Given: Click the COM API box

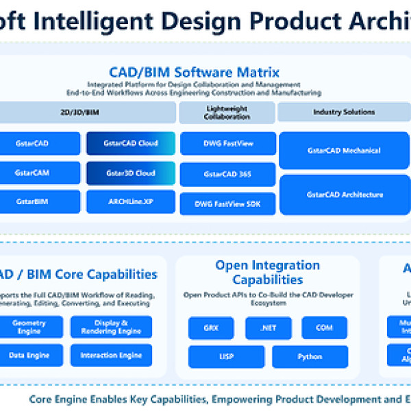Looking at the screenshot, I should click(325, 327).
